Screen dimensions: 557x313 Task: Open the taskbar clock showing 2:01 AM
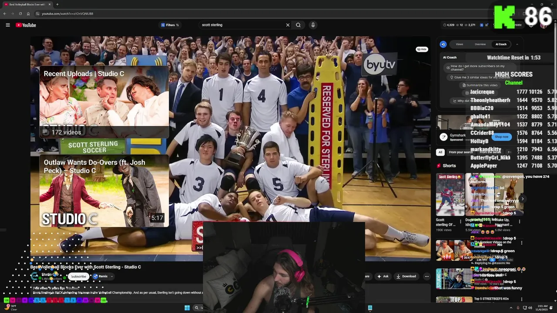(x=542, y=308)
